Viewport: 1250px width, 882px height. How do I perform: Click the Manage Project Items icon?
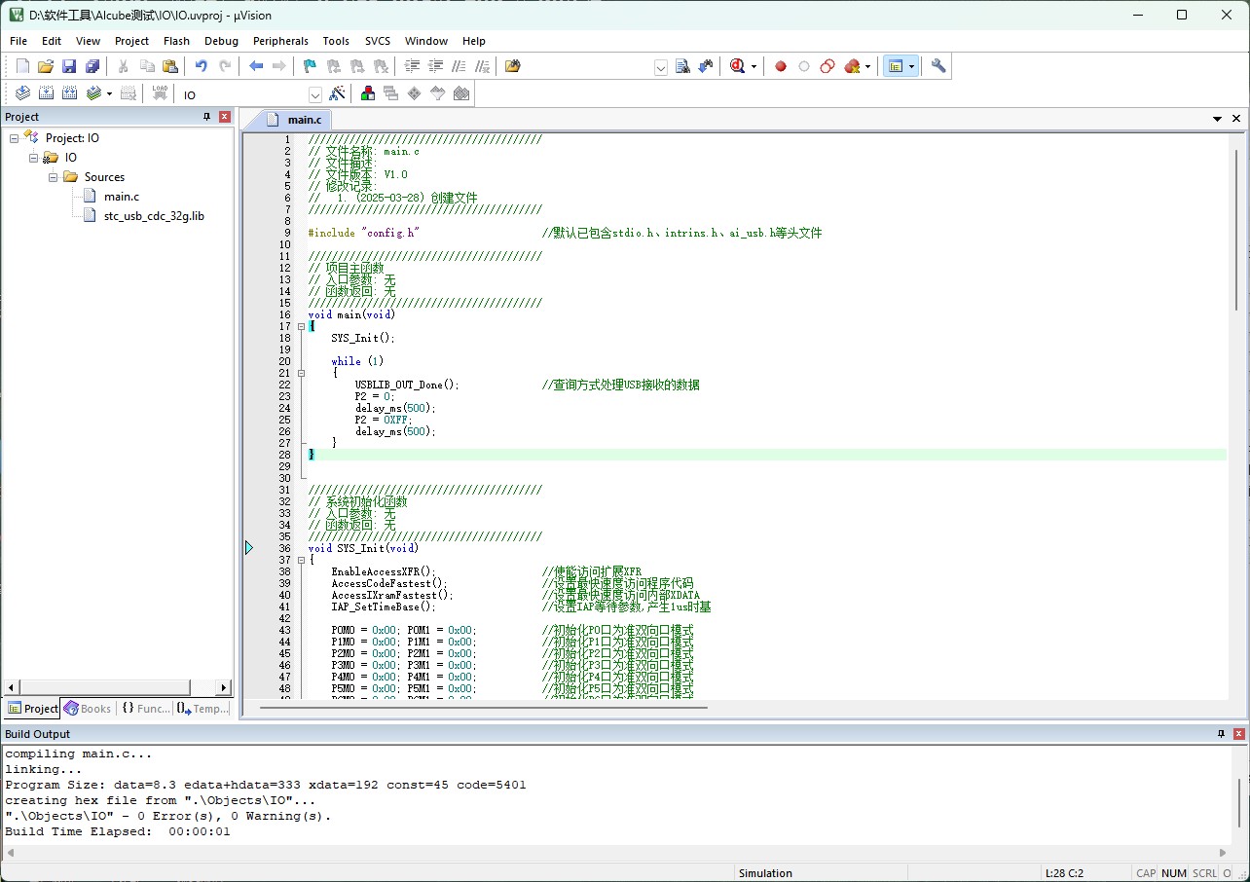(368, 94)
